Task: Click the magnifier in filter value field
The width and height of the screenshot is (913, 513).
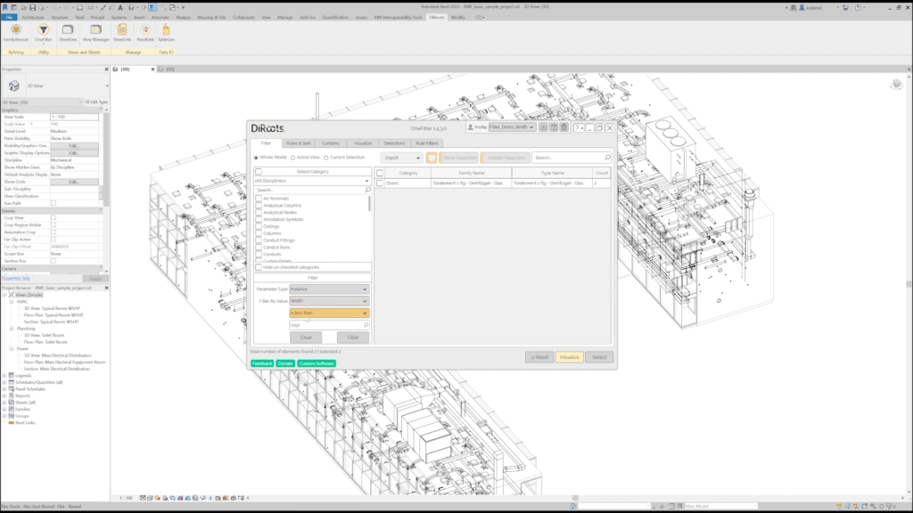Action: [x=366, y=325]
